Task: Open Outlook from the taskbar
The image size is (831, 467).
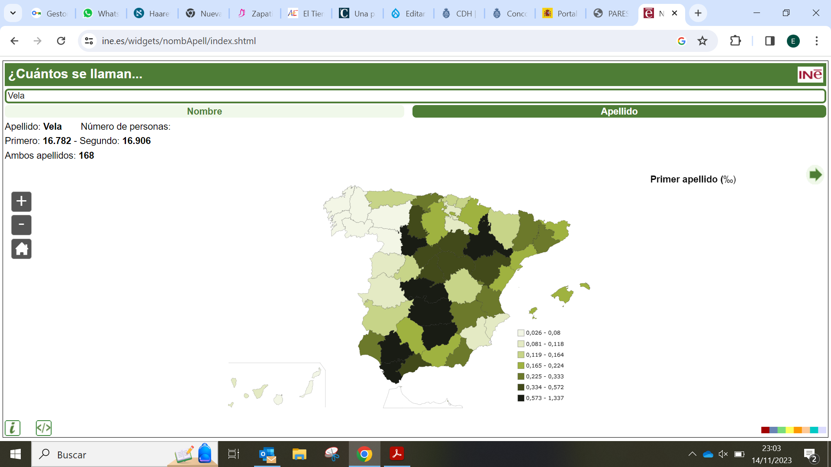Action: point(267,454)
